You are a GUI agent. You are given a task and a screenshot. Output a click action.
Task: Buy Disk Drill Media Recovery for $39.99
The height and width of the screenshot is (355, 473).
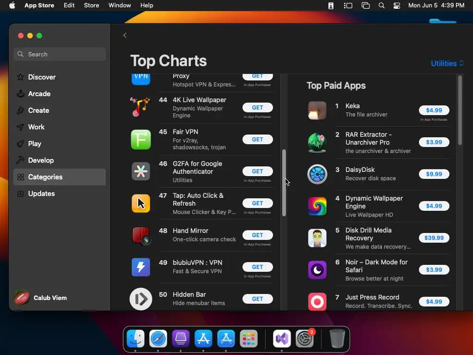point(434,238)
